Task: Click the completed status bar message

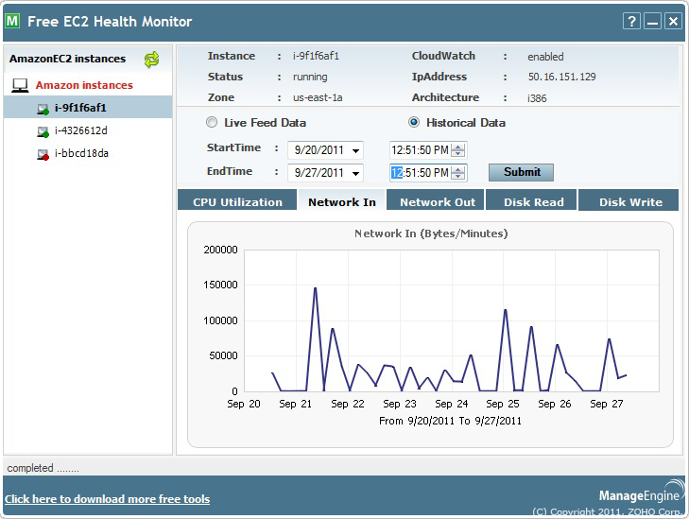Action: click(43, 468)
